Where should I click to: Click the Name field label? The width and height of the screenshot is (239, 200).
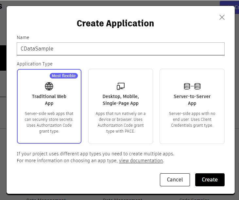(23, 37)
